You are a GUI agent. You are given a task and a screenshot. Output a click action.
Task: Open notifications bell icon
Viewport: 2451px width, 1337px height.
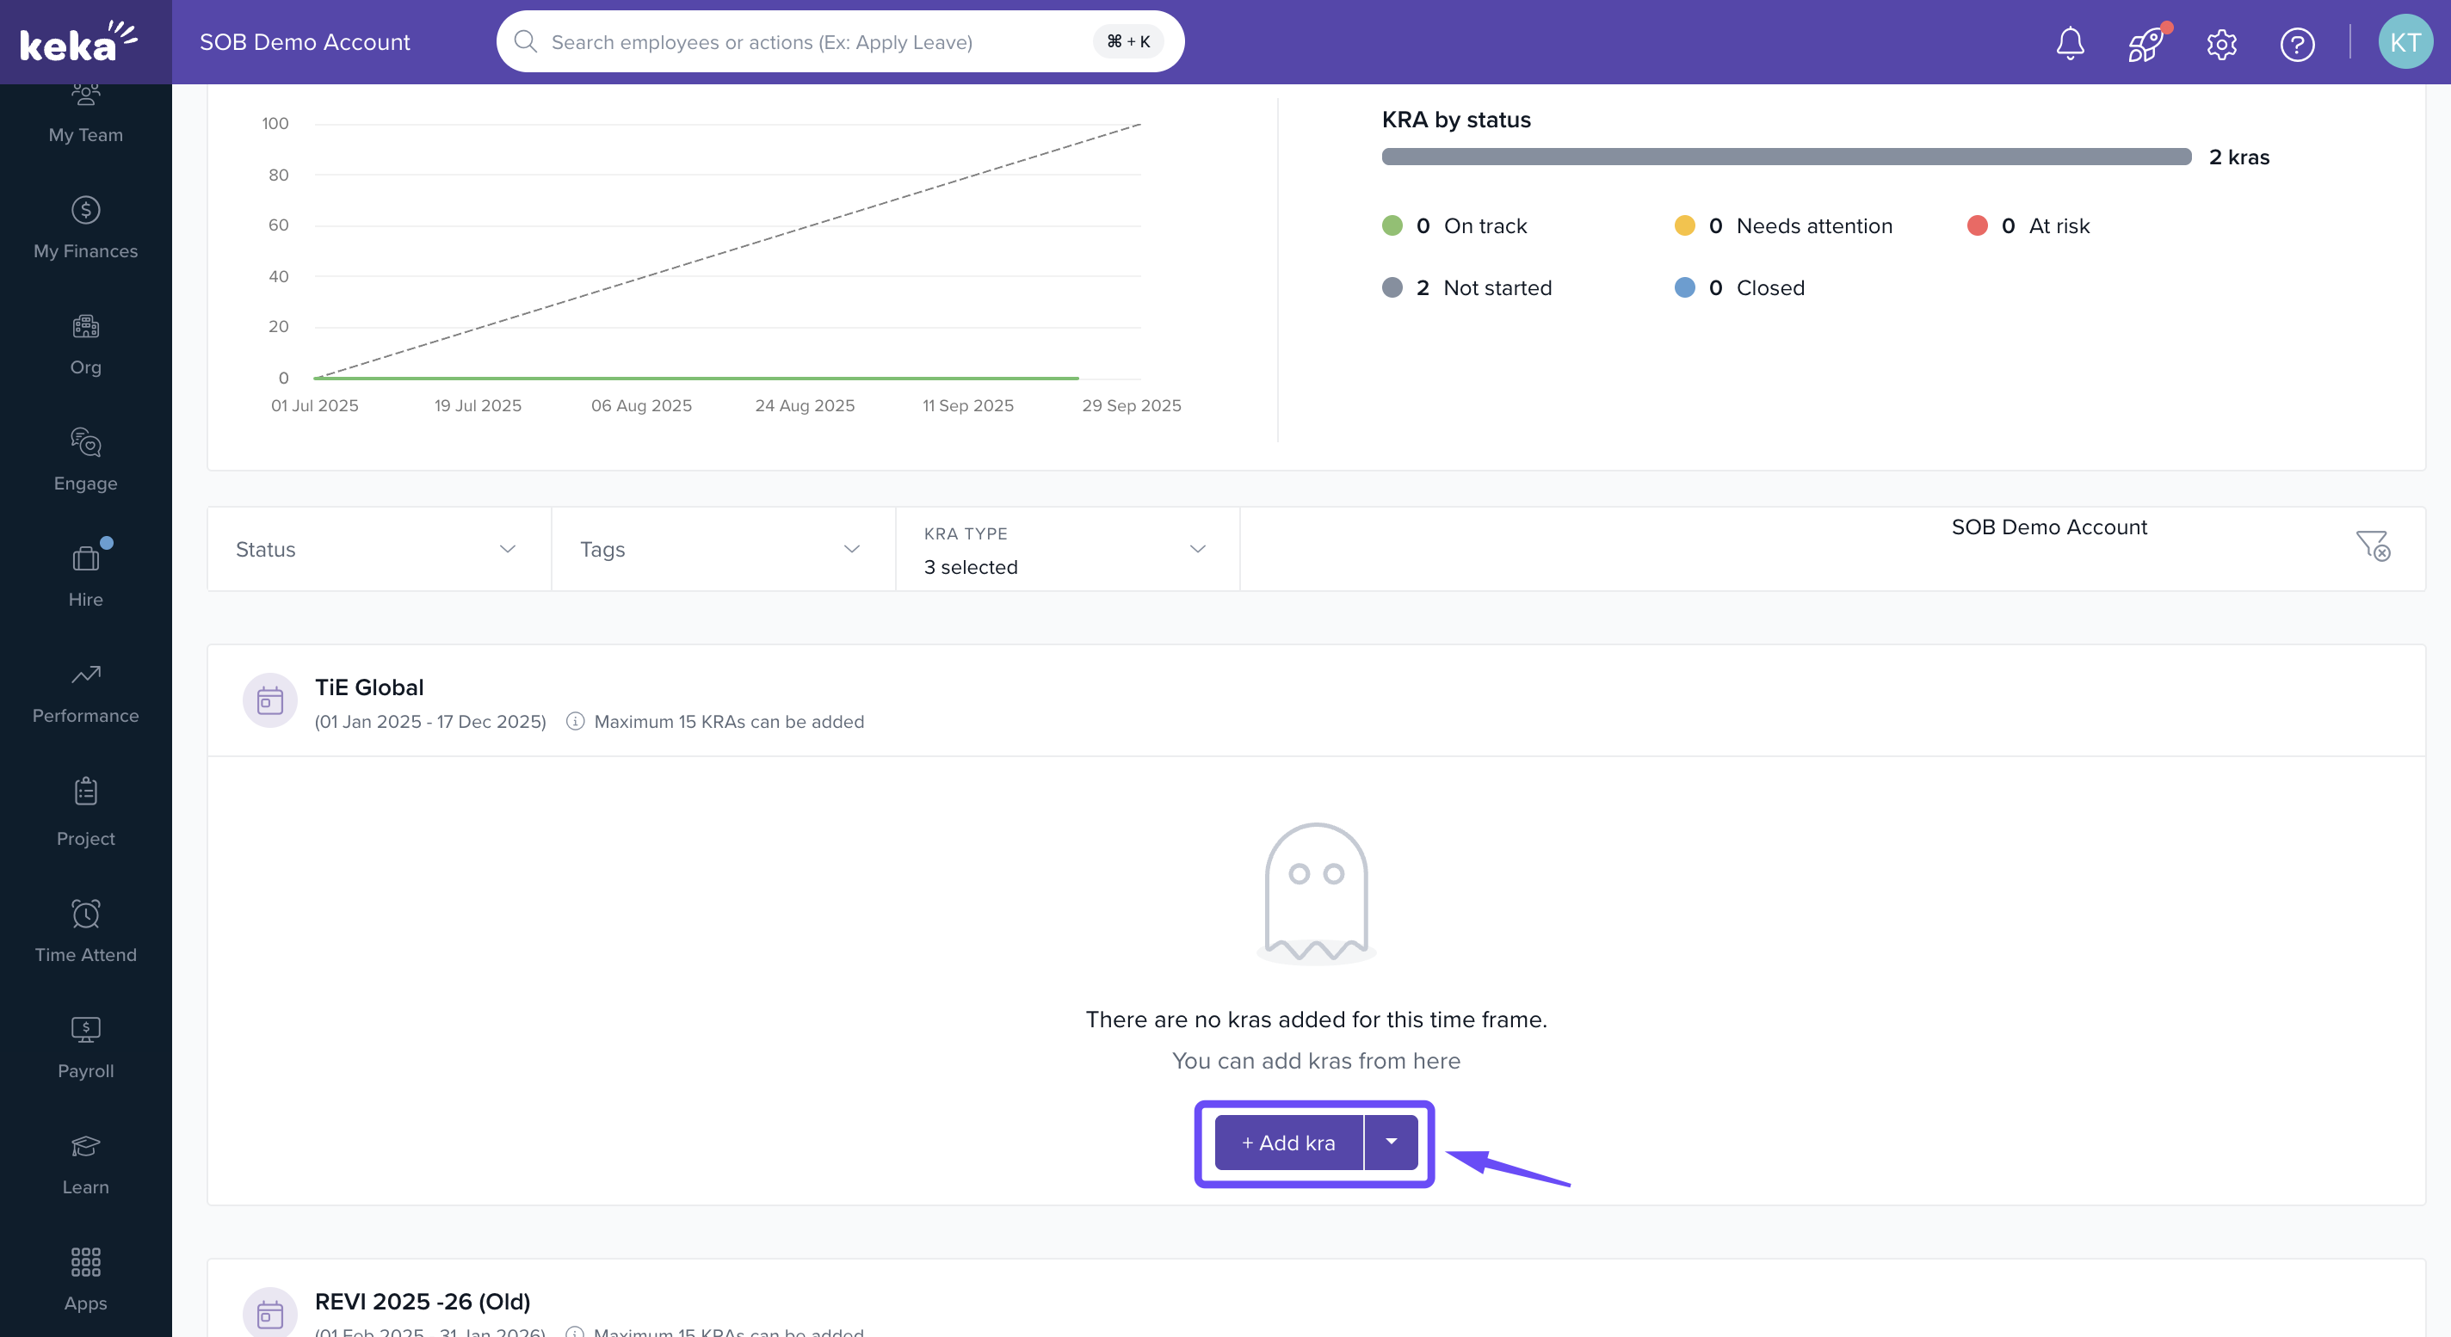(2070, 43)
